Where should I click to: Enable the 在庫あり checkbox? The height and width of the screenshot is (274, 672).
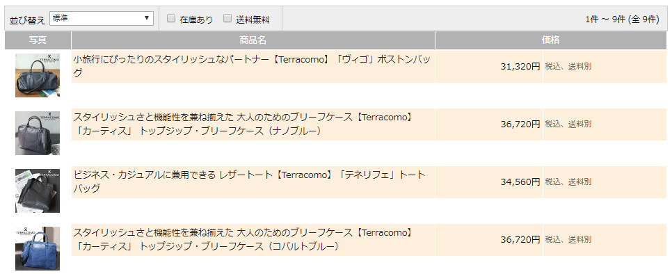click(x=171, y=18)
